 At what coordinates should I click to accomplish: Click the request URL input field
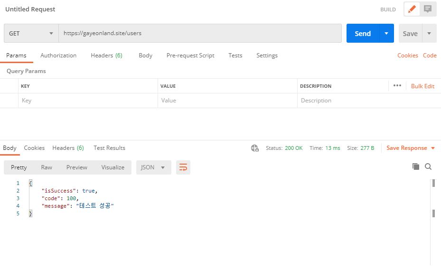pos(199,34)
